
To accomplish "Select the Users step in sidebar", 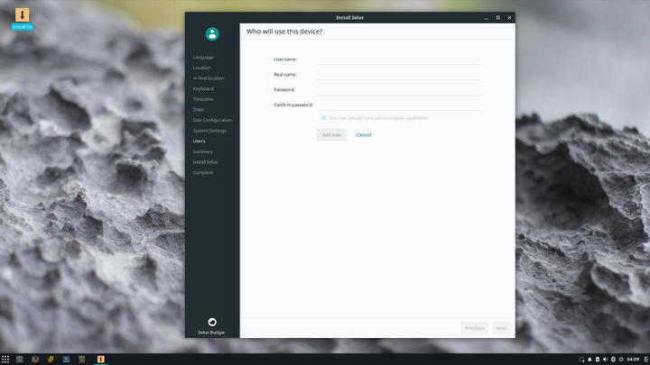I will 199,141.
